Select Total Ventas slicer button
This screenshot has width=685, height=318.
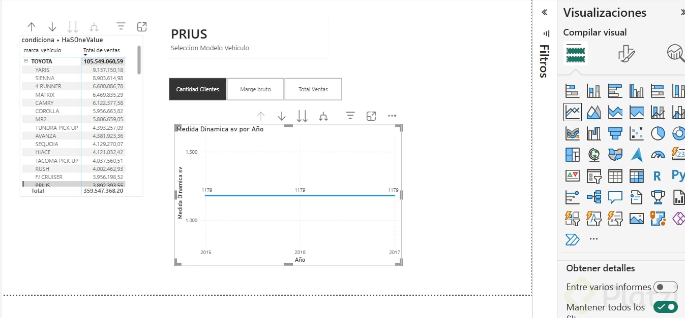tap(313, 89)
